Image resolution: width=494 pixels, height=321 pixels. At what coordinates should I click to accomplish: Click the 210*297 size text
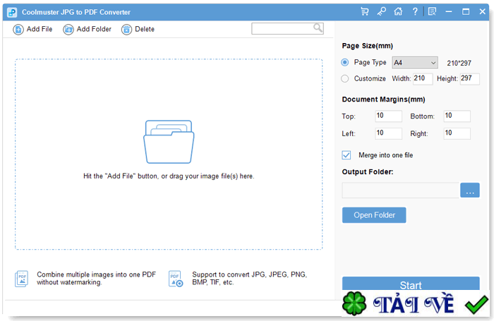coord(459,63)
